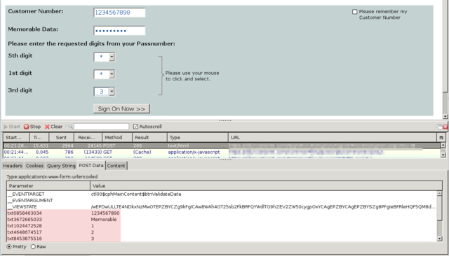Sort by the Method column header
The height and width of the screenshot is (256, 449).
click(x=117, y=138)
